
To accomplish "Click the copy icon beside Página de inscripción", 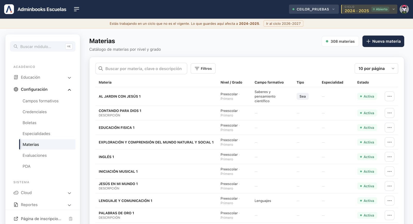I will [71, 219].
